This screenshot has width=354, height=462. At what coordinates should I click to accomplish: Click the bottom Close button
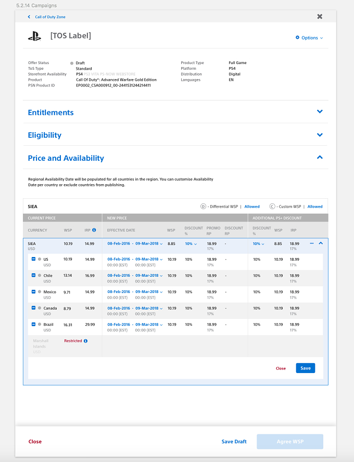click(35, 441)
